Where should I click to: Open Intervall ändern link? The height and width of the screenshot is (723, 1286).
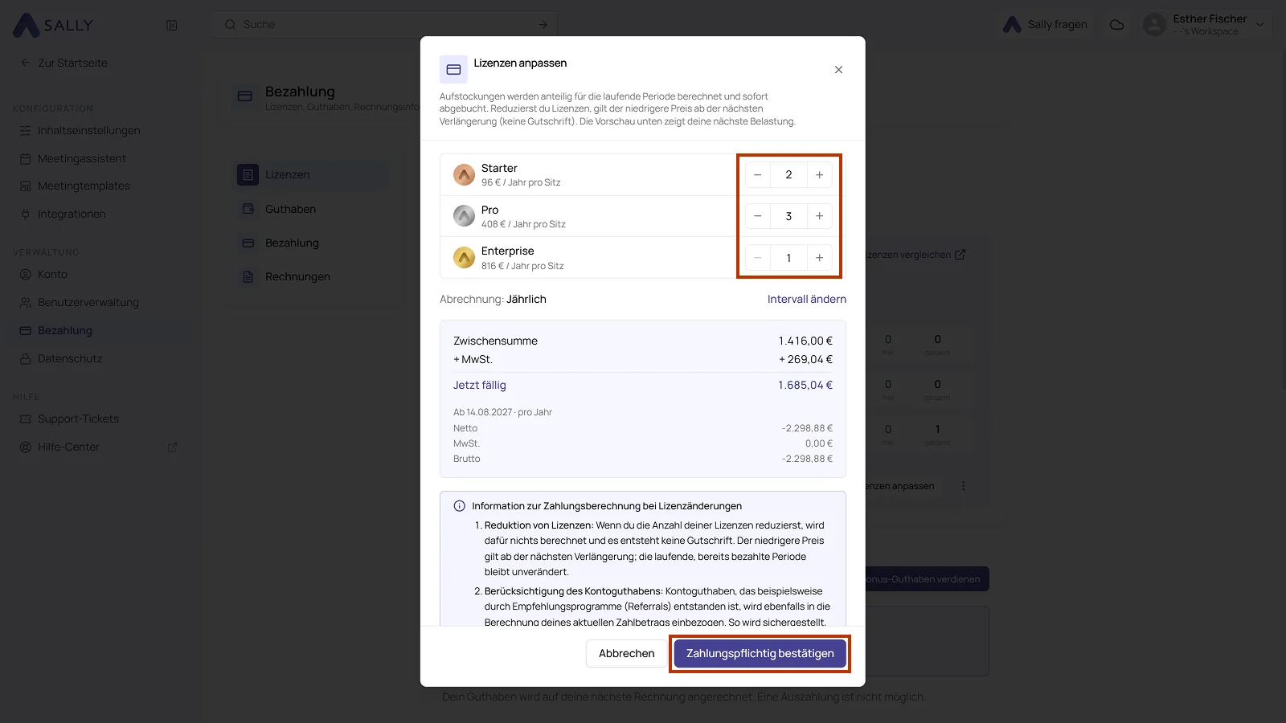click(x=806, y=299)
